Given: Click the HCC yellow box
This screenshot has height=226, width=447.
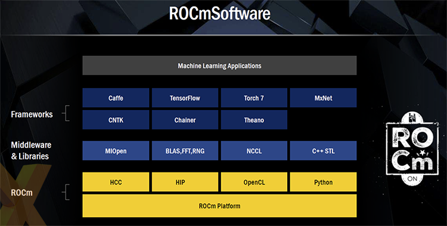Looking at the screenshot, I should (x=116, y=182).
